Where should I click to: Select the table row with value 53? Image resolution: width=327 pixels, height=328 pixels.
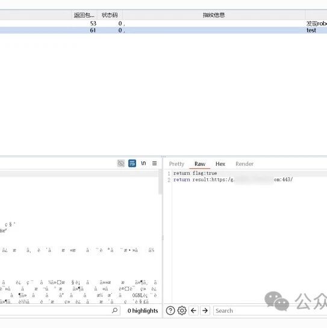coord(163,24)
